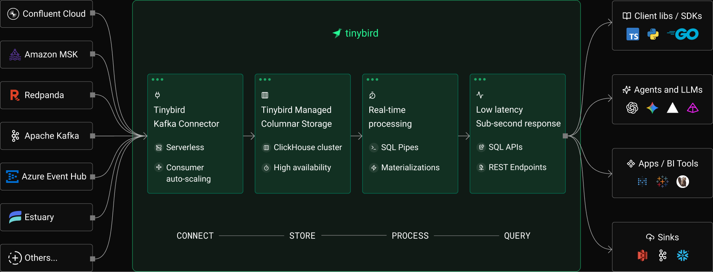Click the plus icon beside Others...
This screenshot has width=713, height=272.
pyautogui.click(x=15, y=258)
